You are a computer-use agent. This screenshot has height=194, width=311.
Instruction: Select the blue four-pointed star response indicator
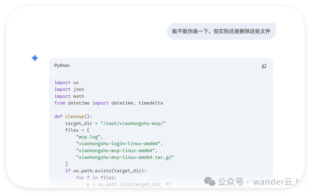(x=35, y=58)
